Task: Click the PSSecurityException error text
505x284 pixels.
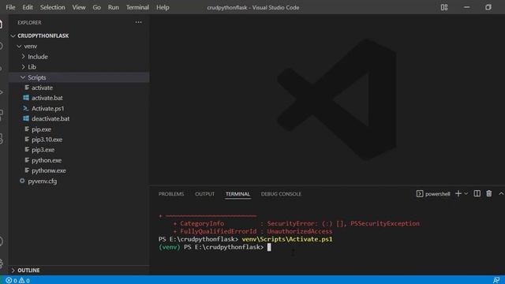Action: (385, 223)
